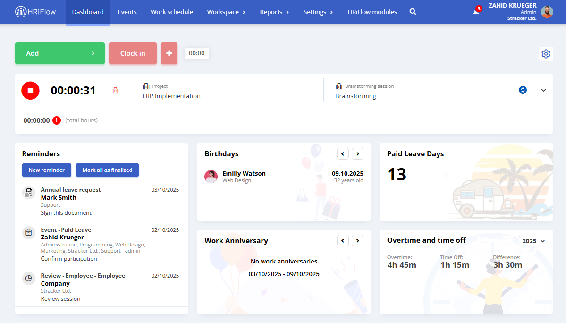Create a New reminder
The width and height of the screenshot is (566, 323).
coord(47,170)
